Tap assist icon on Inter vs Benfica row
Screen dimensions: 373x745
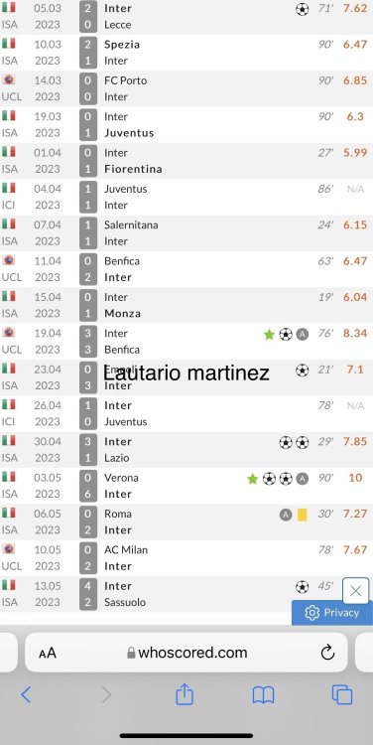[x=303, y=335]
